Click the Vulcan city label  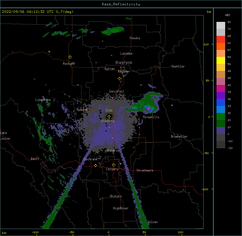[152, 222]
